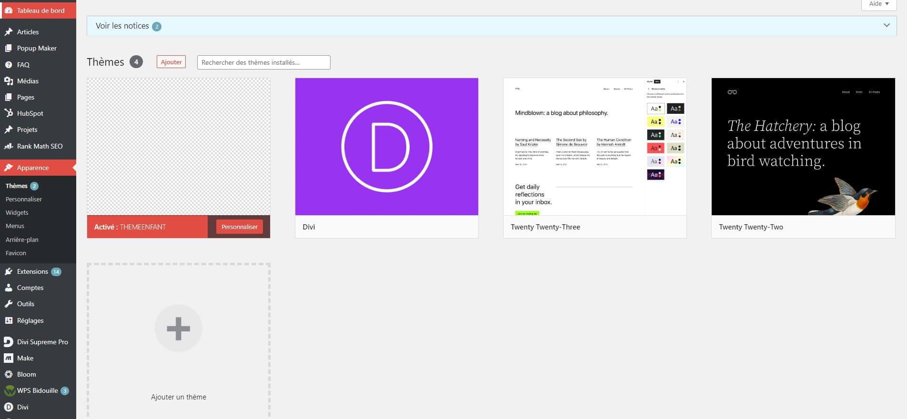Click the Réglages settings icon
This screenshot has height=419, width=907.
[9, 320]
